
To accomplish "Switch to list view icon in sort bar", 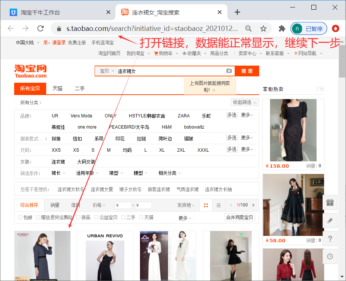I will [x=219, y=205].
